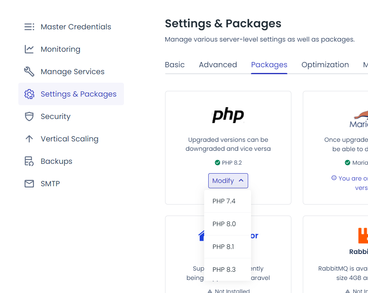Choose PHP 8.0 version option
Image resolution: width=368 pixels, height=293 pixels.
(224, 224)
